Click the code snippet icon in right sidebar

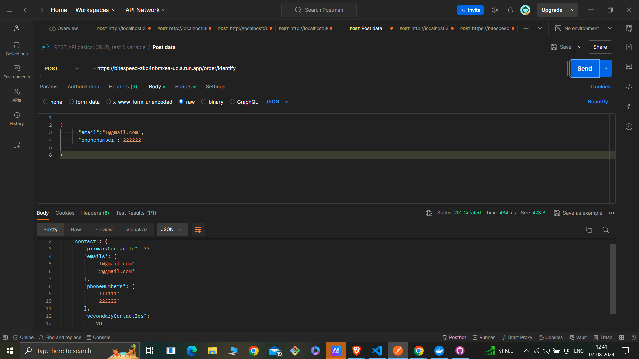click(x=629, y=87)
